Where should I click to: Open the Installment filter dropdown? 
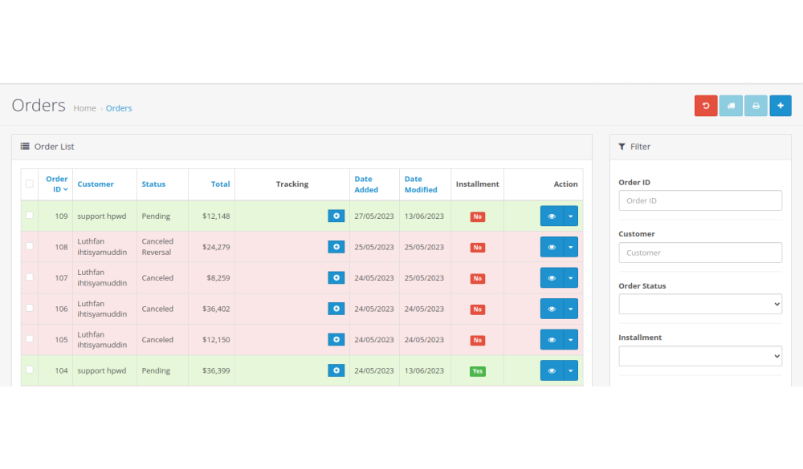700,356
